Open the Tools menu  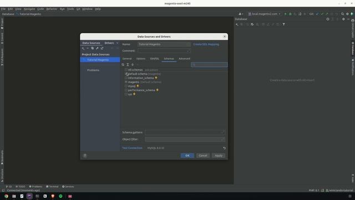pos(70,9)
